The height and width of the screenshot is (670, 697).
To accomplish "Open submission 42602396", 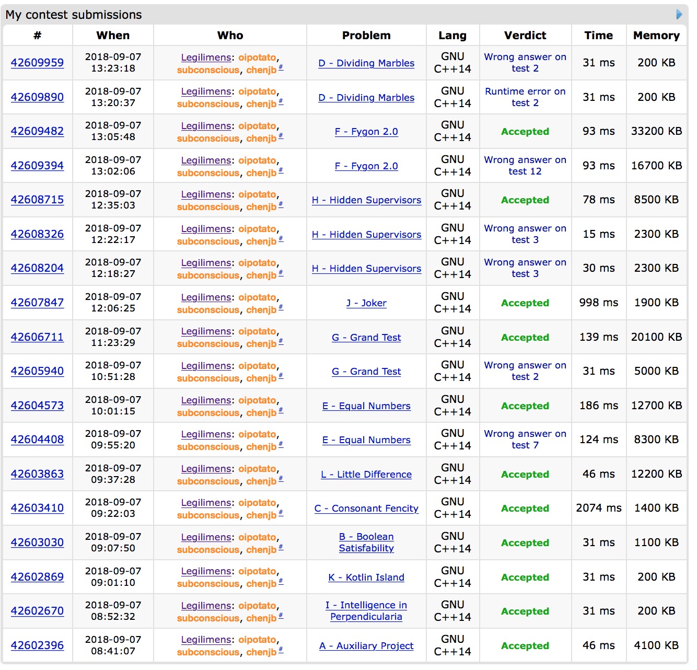I will pos(37,645).
